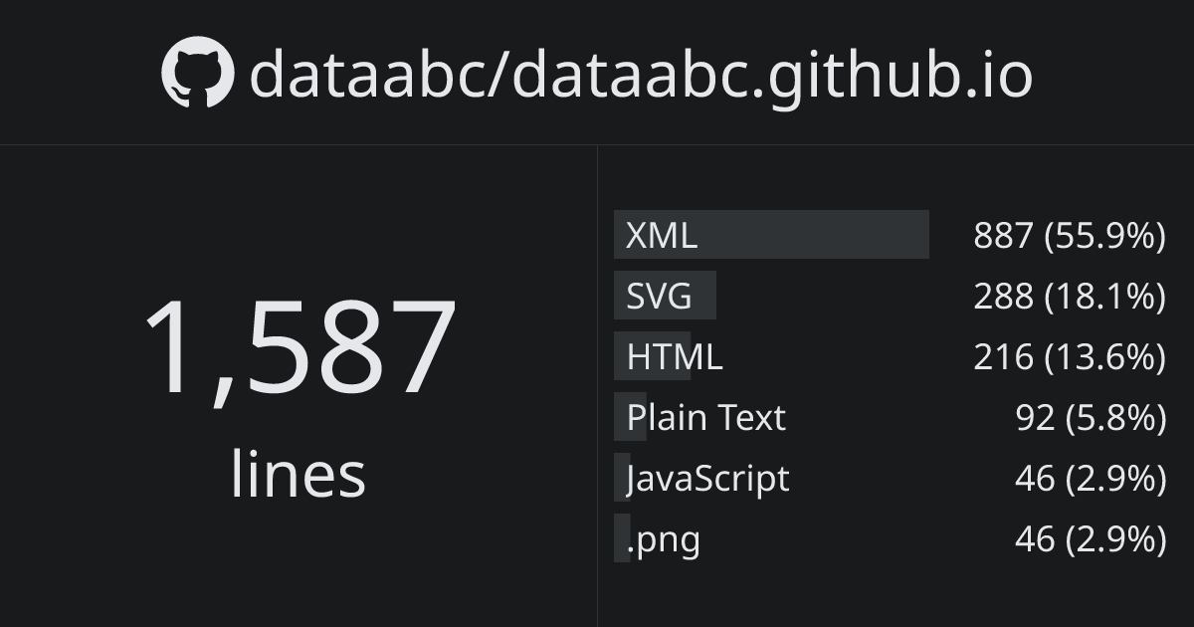Click the 92 (5.8%) Plain Text count

(x=1090, y=418)
